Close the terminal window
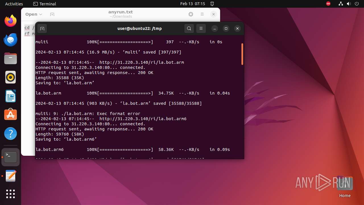This screenshot has height=205, width=364. 237,28
